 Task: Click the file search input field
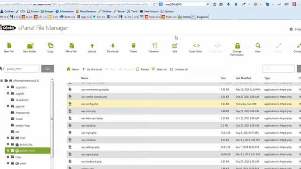278,69
